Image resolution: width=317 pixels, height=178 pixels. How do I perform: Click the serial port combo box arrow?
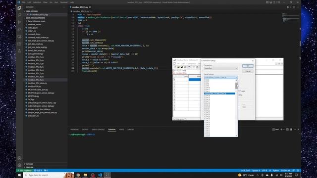[236, 77]
